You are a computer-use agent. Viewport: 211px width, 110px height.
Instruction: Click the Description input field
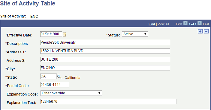(x=105, y=42)
